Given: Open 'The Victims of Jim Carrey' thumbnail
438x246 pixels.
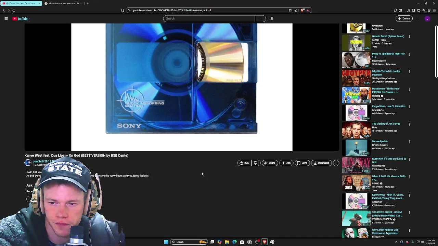Looking at the screenshot, I should [356, 130].
